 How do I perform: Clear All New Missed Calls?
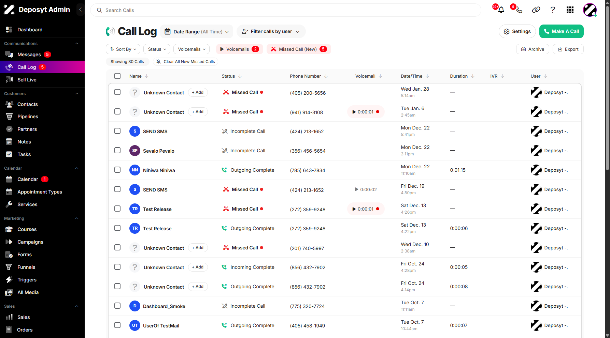(x=185, y=62)
